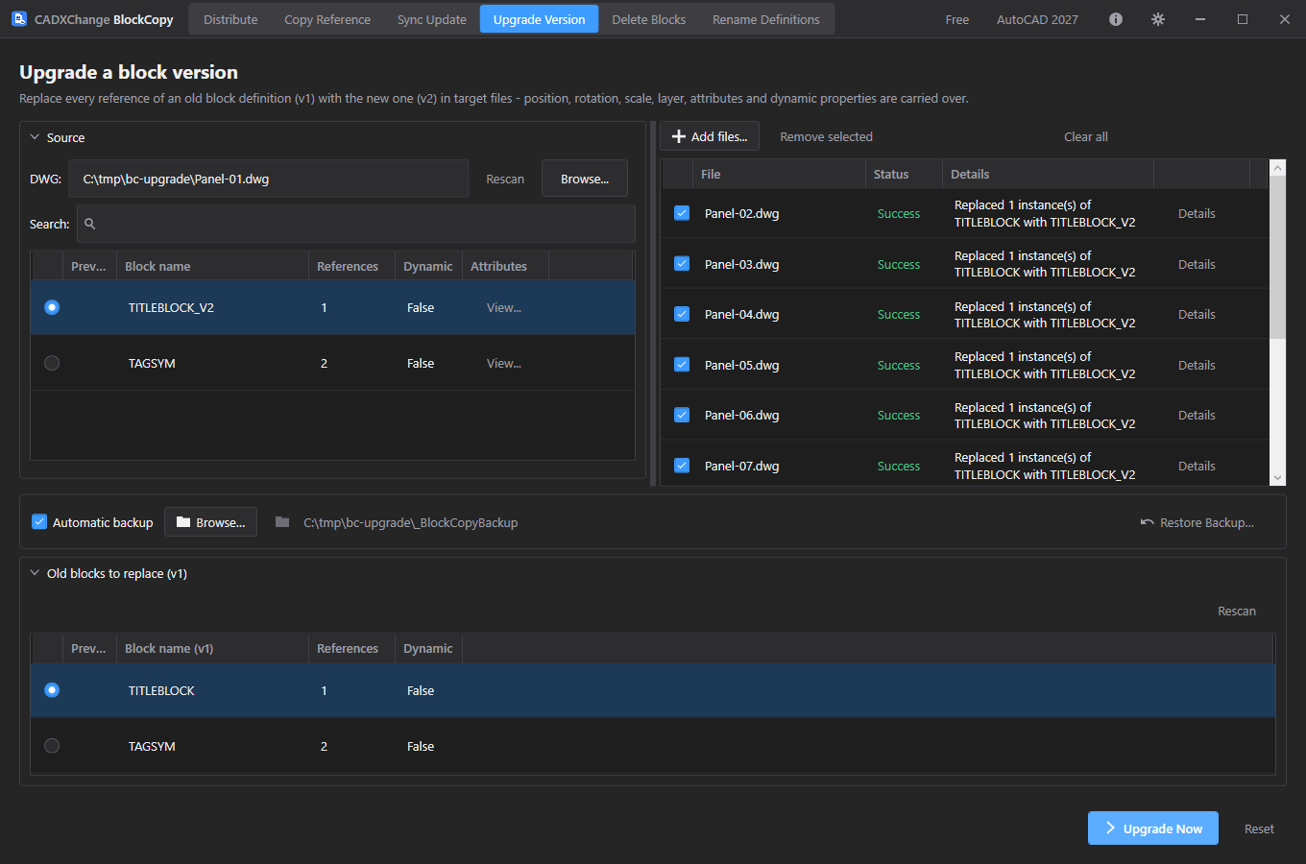Open the Sync Update tab

[x=432, y=19]
